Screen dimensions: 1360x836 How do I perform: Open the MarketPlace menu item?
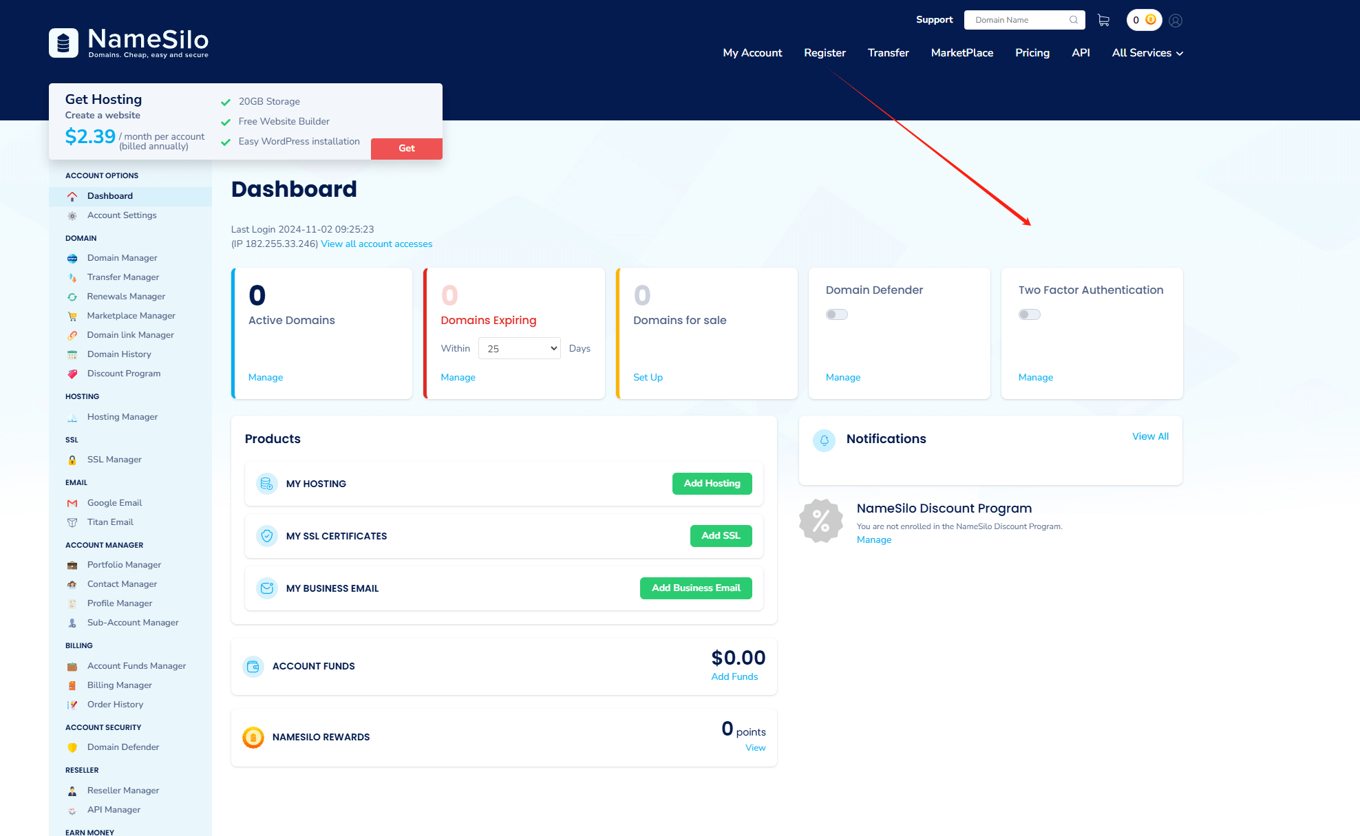pyautogui.click(x=961, y=53)
